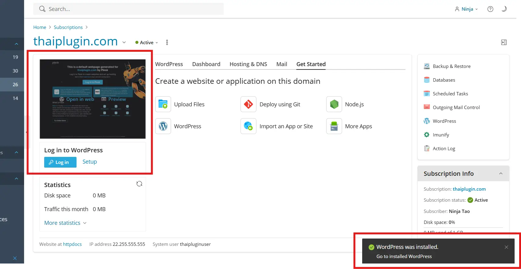This screenshot has height=269, width=521.
Task: Click the More Apps icon
Action: [x=334, y=126]
